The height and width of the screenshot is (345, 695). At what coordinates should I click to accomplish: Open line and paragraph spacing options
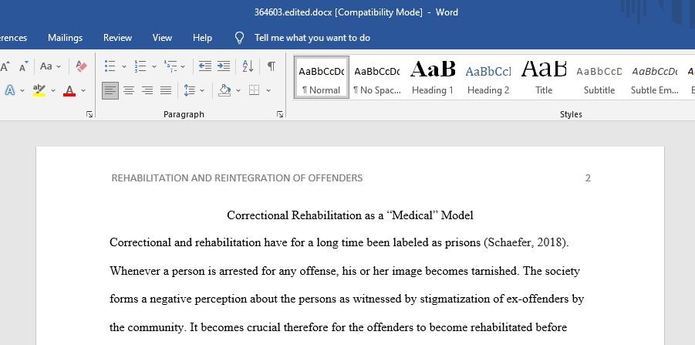190,90
